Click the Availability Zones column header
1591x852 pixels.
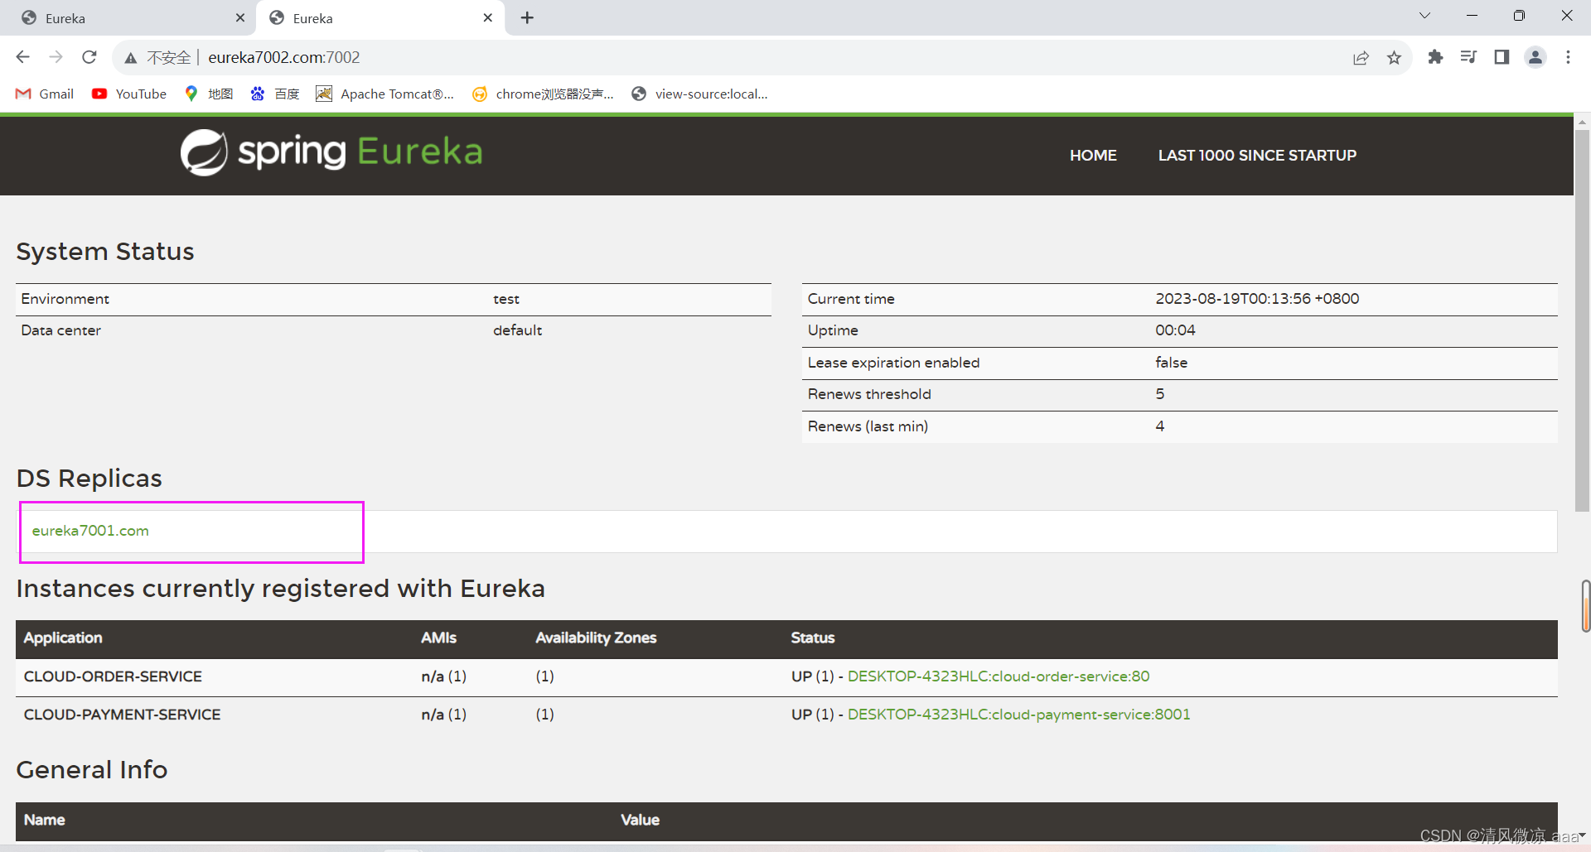coord(596,638)
